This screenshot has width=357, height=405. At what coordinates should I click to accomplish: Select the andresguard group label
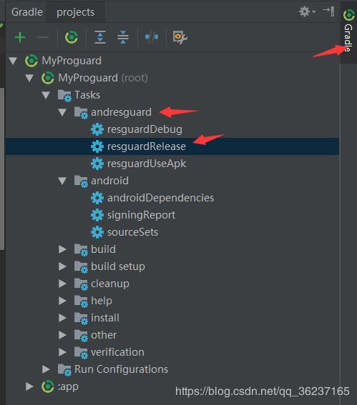point(121,113)
